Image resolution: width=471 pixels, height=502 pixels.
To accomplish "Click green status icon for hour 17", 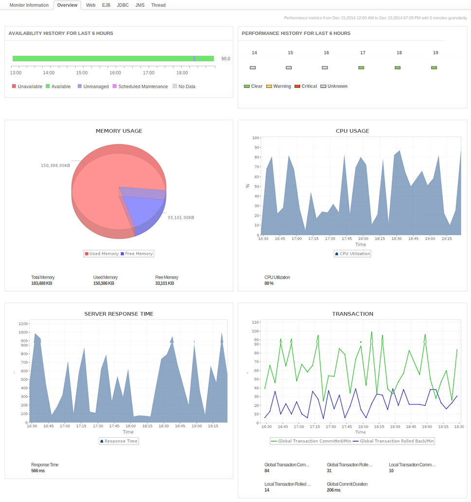I will 361,68.
